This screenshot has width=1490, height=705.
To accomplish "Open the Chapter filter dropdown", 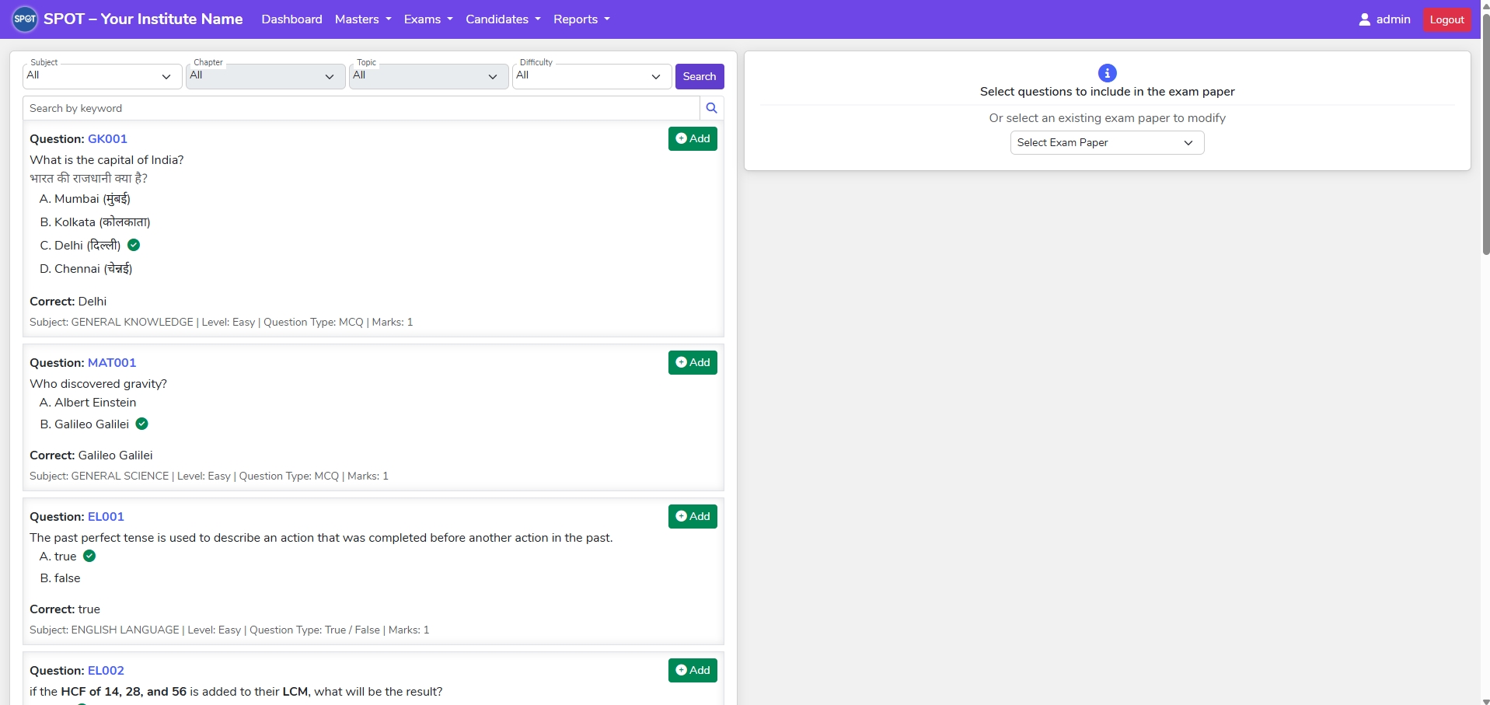I will [x=265, y=76].
